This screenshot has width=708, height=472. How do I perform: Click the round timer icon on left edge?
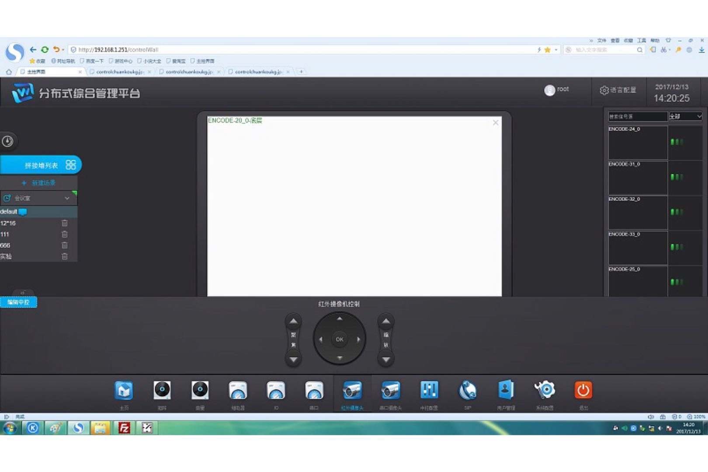pyautogui.click(x=7, y=141)
